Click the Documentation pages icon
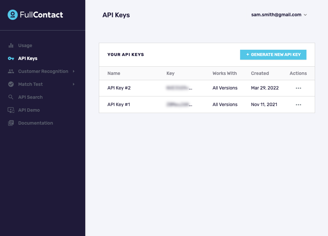The height and width of the screenshot is (236, 328). (11, 123)
